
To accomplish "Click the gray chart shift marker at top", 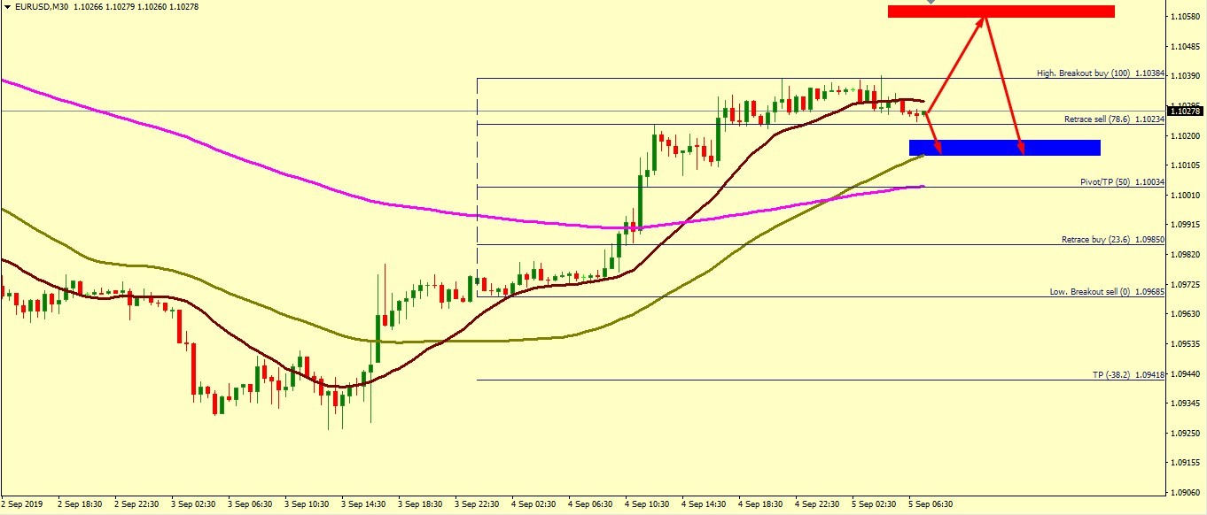I will click(930, 3).
